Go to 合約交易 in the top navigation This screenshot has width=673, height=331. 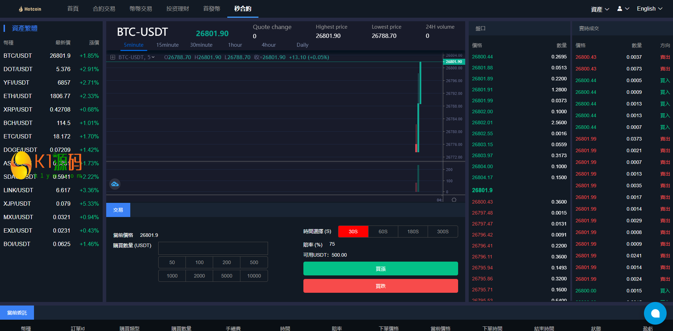coord(104,9)
